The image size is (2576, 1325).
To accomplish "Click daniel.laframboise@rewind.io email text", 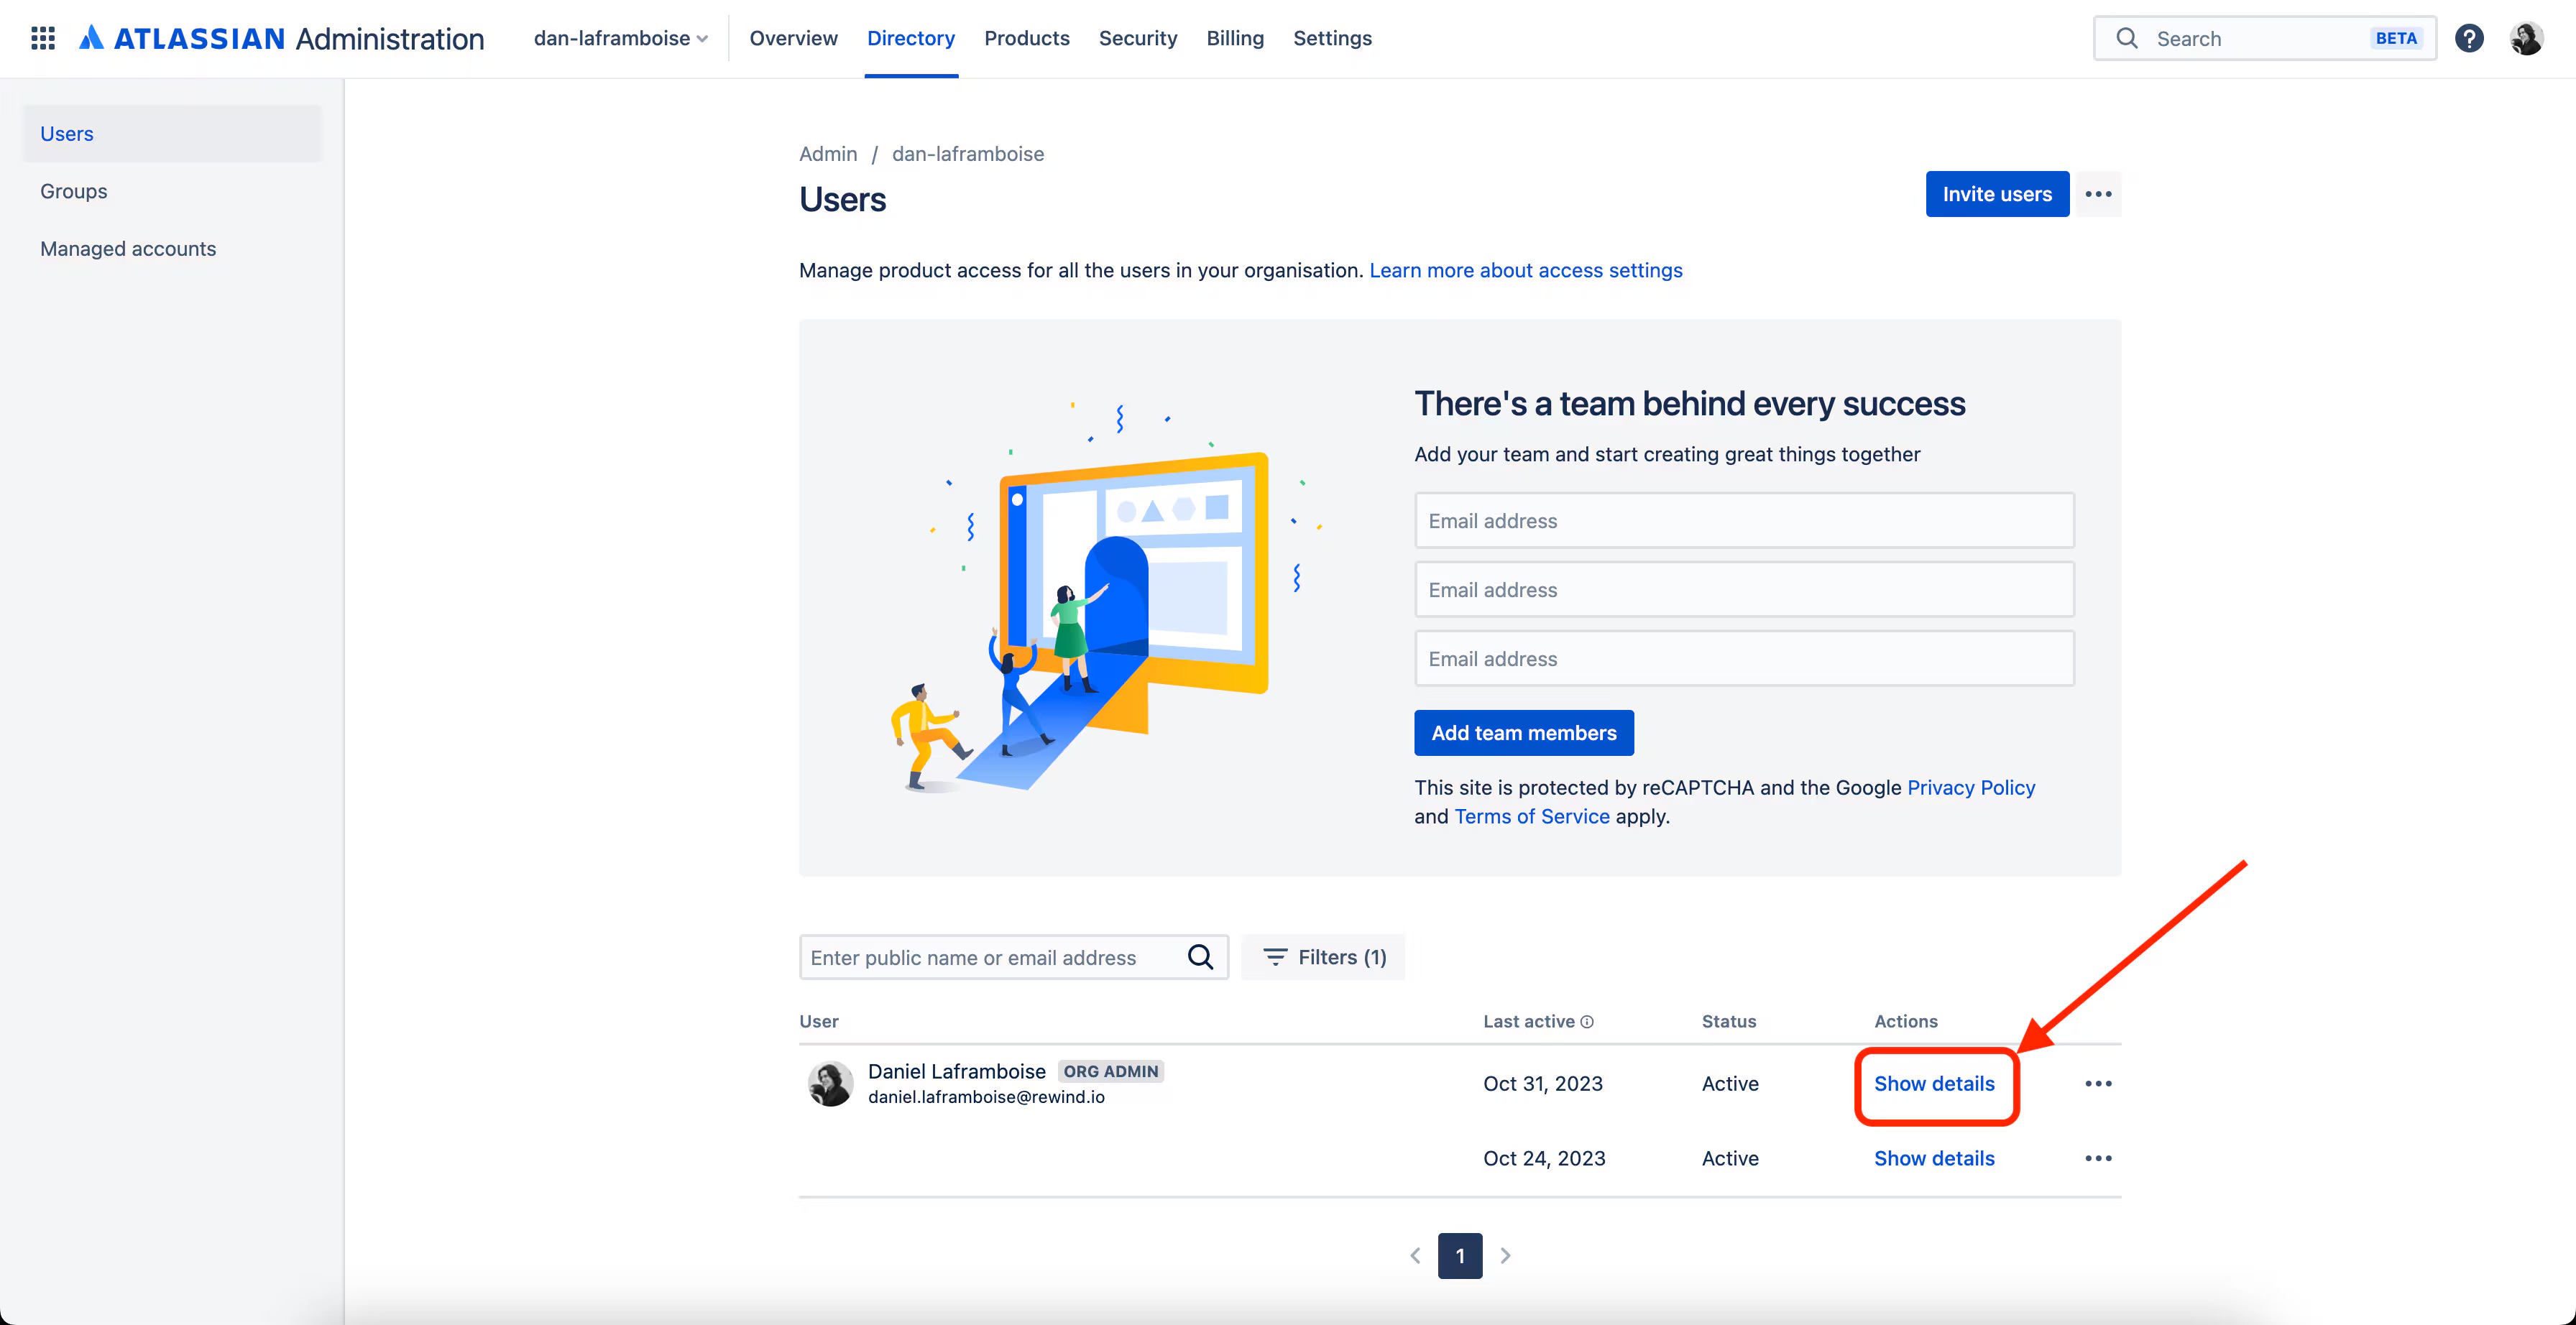I will tap(986, 1097).
